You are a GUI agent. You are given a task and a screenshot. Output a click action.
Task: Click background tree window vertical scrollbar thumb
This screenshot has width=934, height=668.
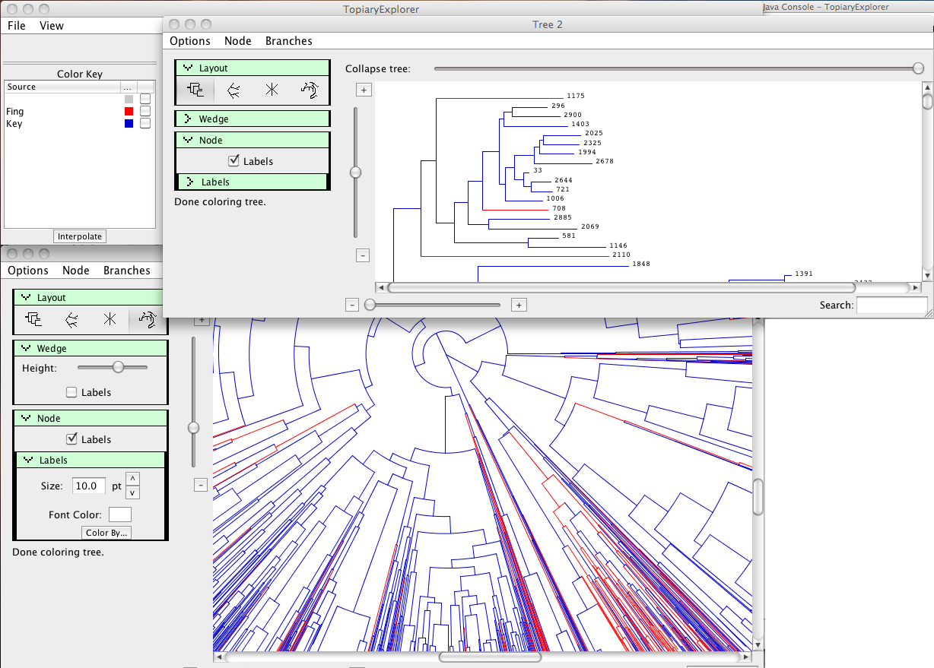[x=758, y=497]
